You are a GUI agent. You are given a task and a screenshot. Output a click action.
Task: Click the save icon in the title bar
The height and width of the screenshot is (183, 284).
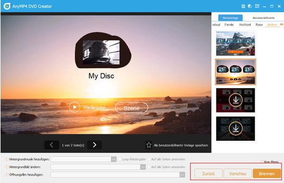click(x=243, y=6)
